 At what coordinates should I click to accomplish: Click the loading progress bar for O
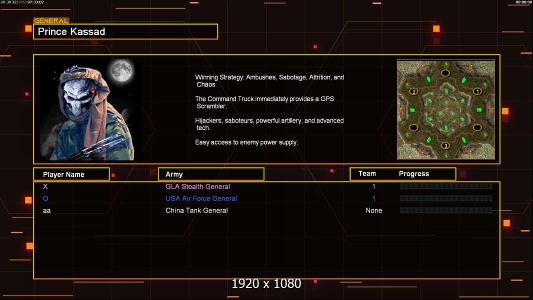[446, 198]
